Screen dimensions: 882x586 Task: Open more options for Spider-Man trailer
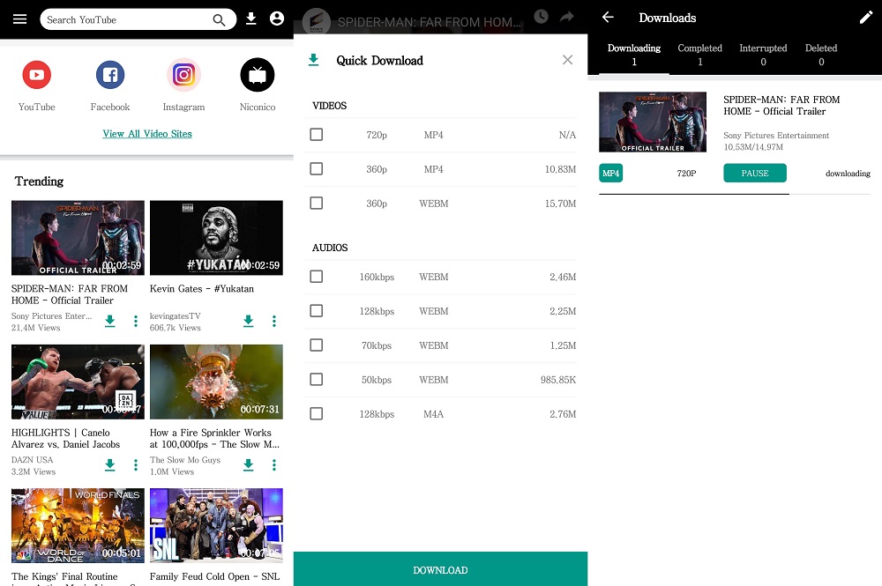click(x=136, y=321)
